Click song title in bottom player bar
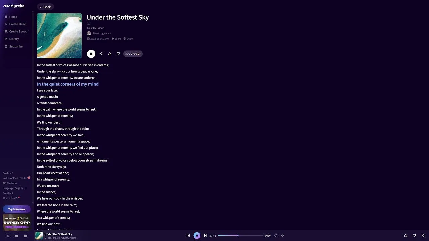 (x=58, y=234)
